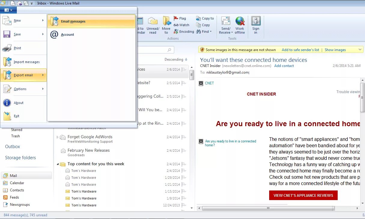Toggle flag on Tom's Hardware 1/29/2014 message

[x=184, y=178]
